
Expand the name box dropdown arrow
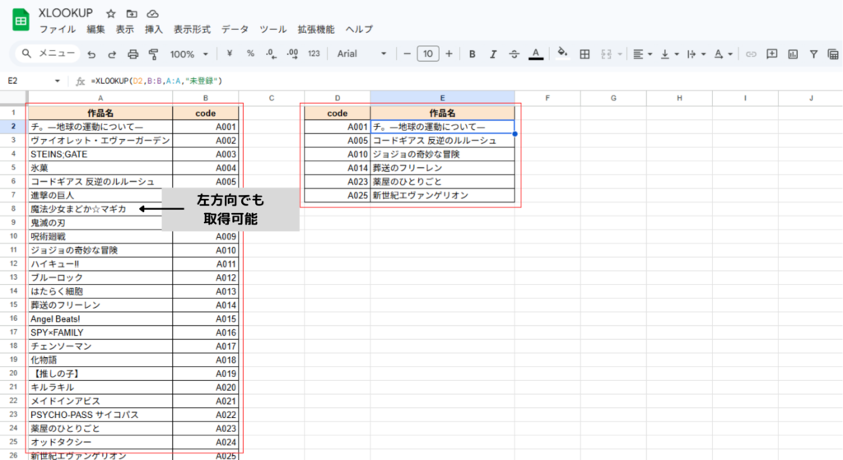point(57,81)
